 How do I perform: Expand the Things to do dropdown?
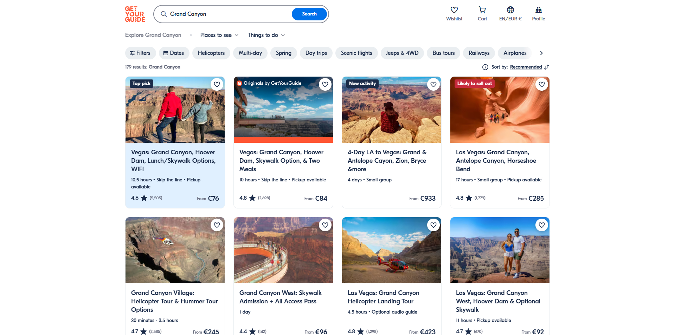266,35
